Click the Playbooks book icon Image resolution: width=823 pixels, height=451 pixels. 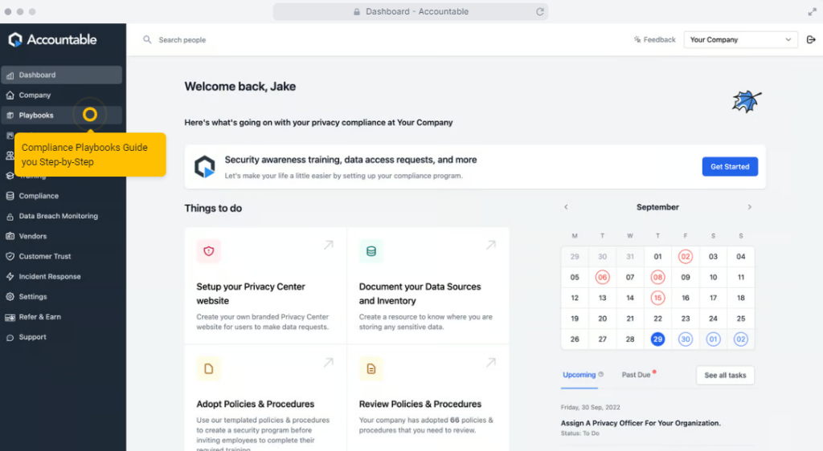pos(10,116)
